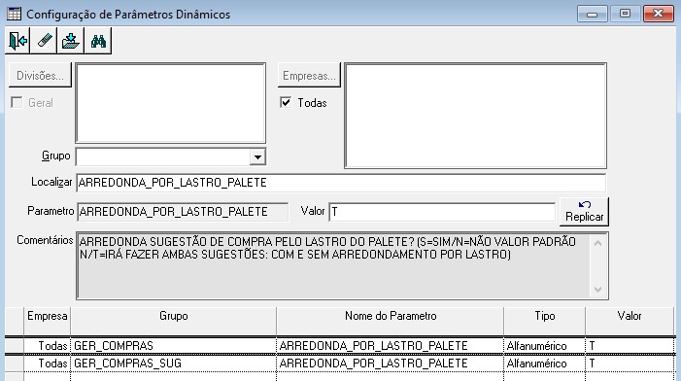Click the parameter name in GER_COMPRAS row
Image resolution: width=681 pixels, height=381 pixels.
coord(390,346)
